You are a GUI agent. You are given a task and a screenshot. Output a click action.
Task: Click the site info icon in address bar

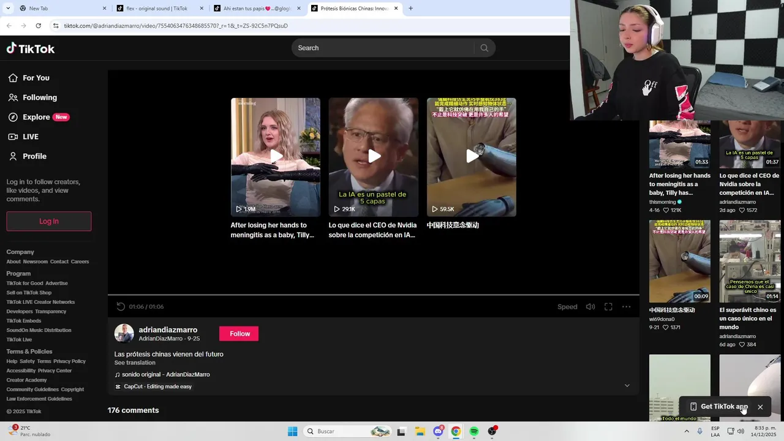click(56, 26)
